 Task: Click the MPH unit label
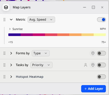103,29
